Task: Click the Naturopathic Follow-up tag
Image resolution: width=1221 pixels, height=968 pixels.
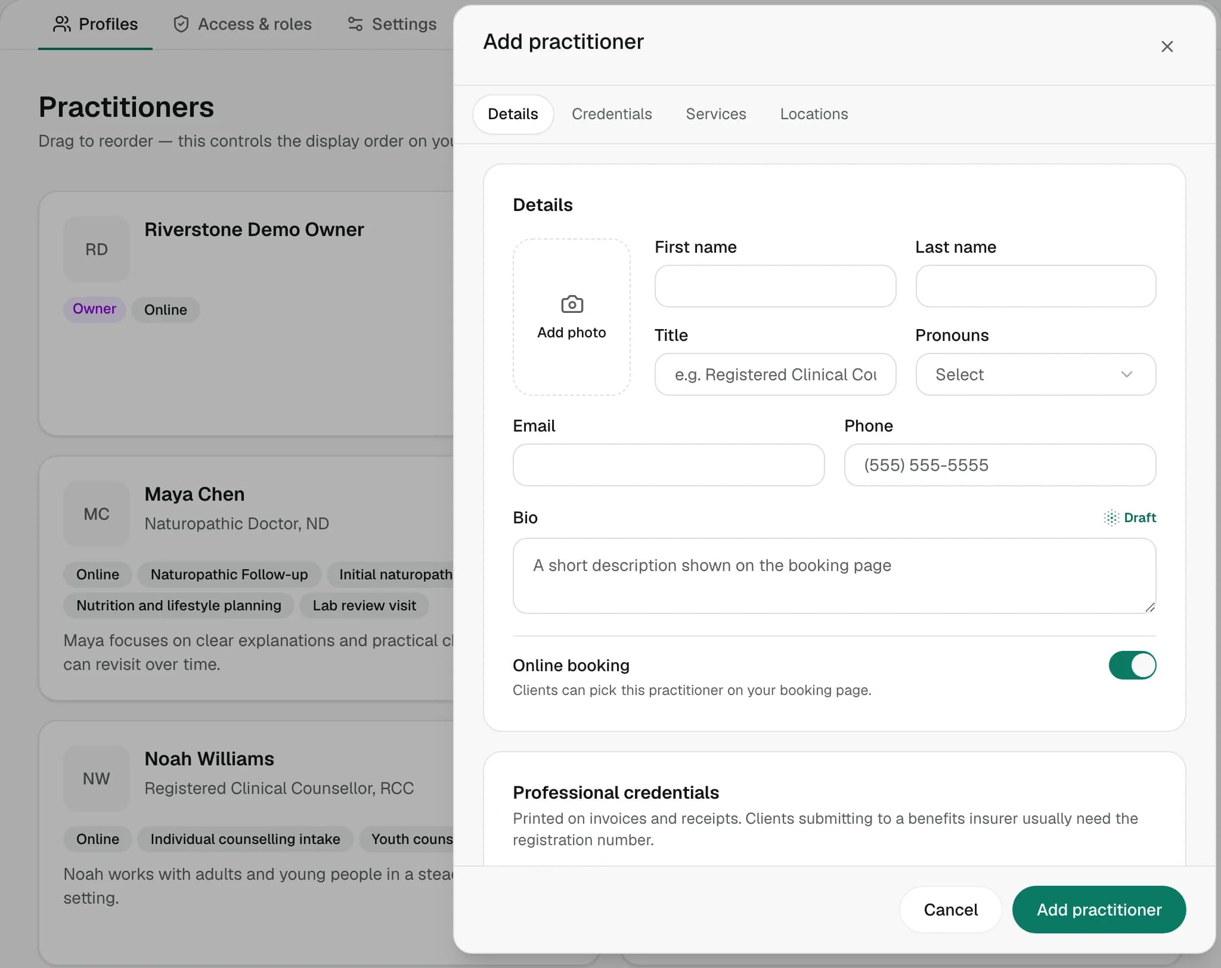Action: [229, 575]
